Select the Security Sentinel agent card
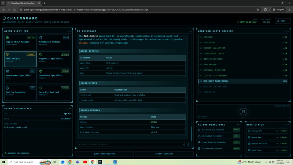This screenshot has width=293, height=165. click(x=54, y=93)
